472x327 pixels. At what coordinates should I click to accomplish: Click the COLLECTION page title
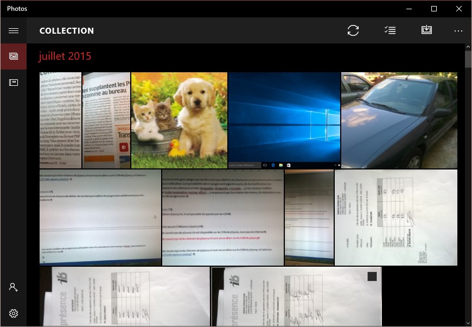67,31
